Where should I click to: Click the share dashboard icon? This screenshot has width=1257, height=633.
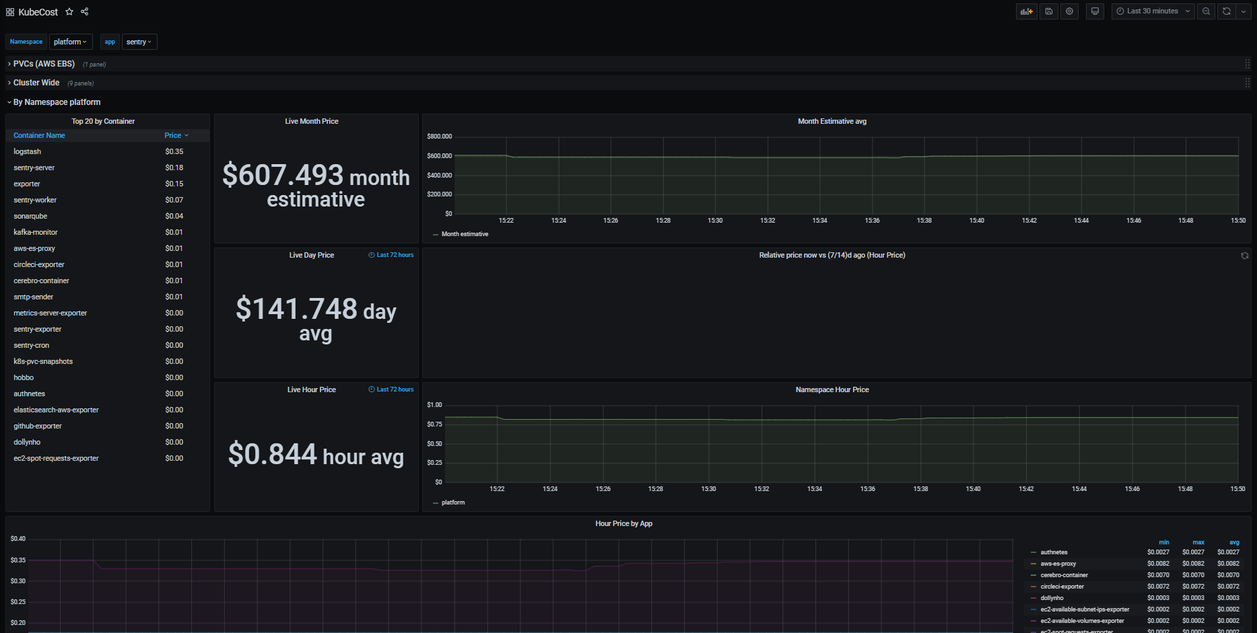84,11
